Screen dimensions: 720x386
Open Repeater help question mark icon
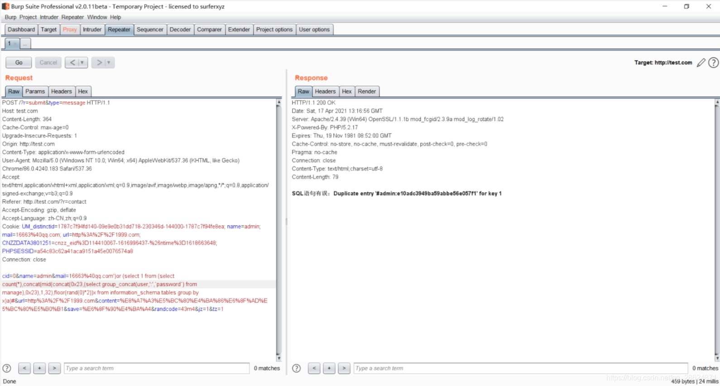point(713,63)
